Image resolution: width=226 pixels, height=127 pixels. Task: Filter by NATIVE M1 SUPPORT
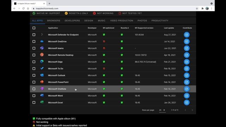coord(46,13)
